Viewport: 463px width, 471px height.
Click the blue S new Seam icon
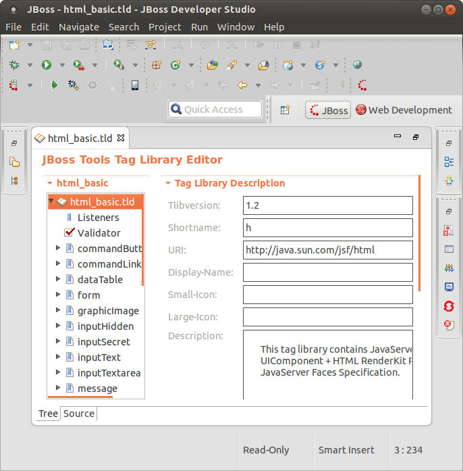(320, 65)
